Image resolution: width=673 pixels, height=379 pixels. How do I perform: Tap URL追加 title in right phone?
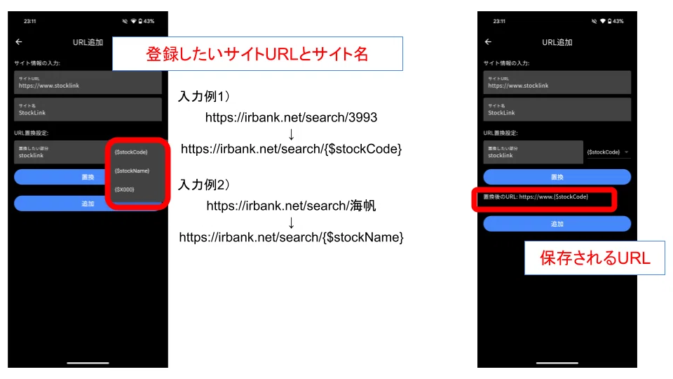pos(557,42)
